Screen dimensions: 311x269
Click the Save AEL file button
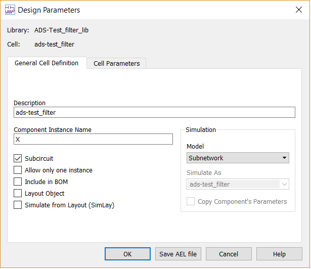coord(178,254)
